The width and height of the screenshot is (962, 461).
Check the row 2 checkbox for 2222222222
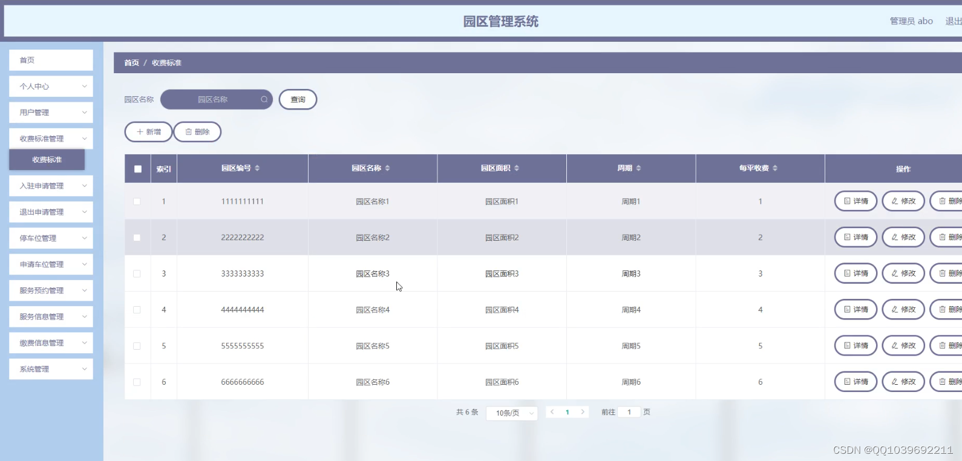137,238
